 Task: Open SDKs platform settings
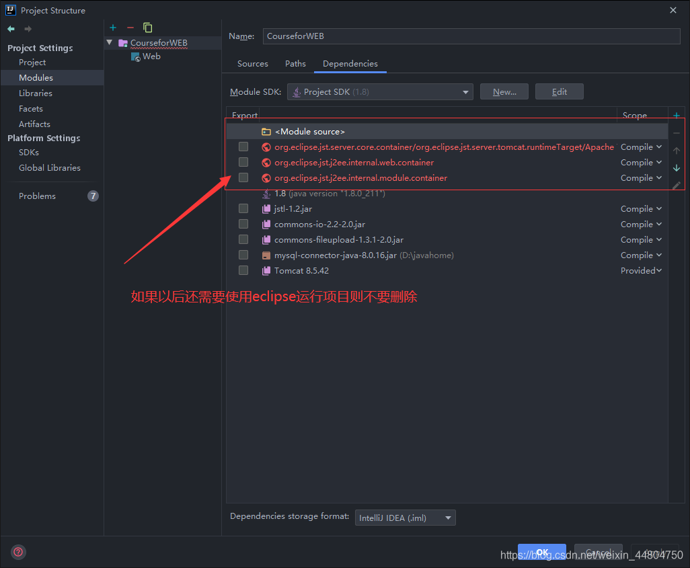coord(29,152)
